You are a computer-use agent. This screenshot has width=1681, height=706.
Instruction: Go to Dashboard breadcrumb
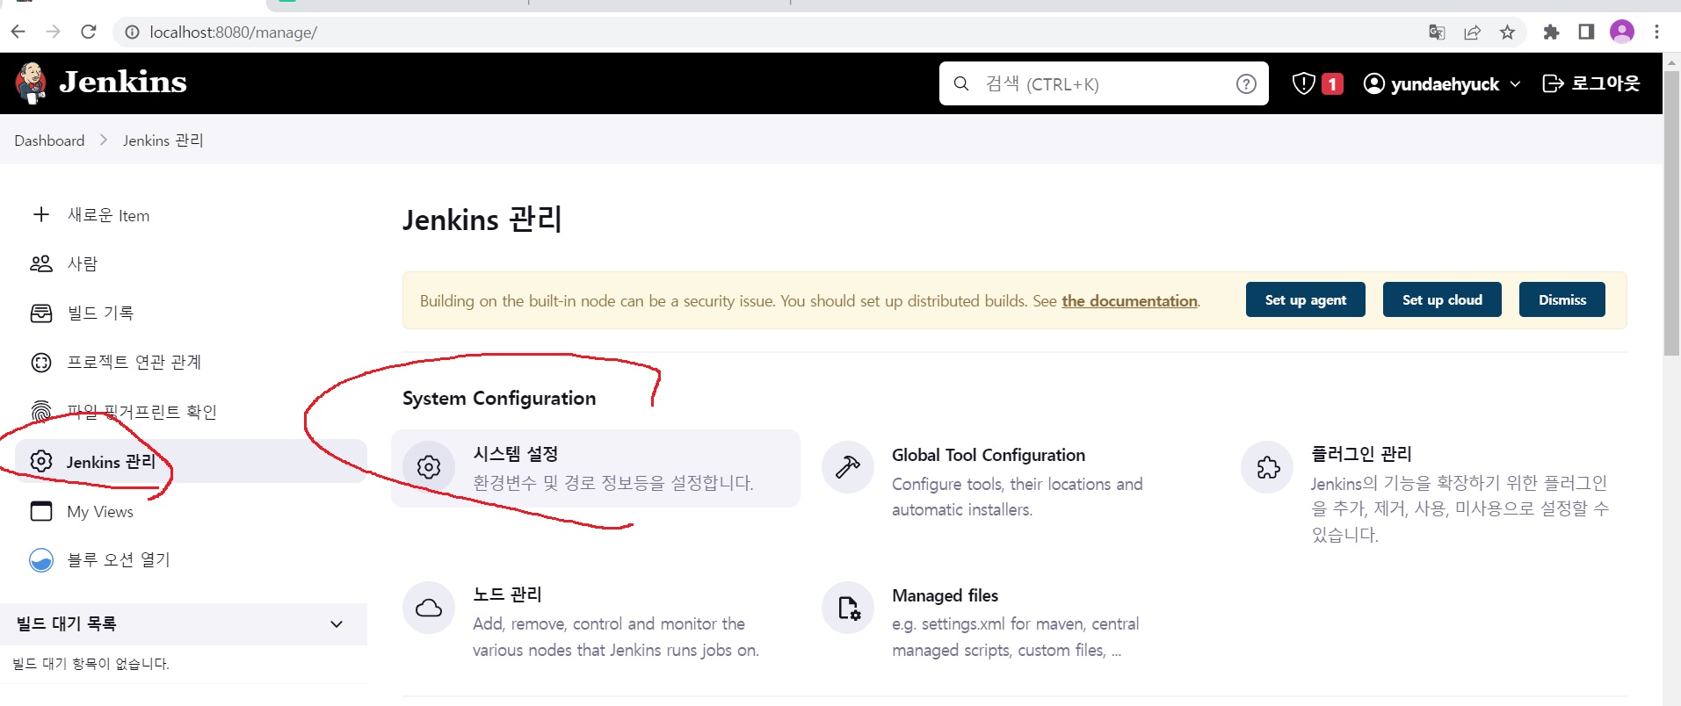tap(49, 140)
